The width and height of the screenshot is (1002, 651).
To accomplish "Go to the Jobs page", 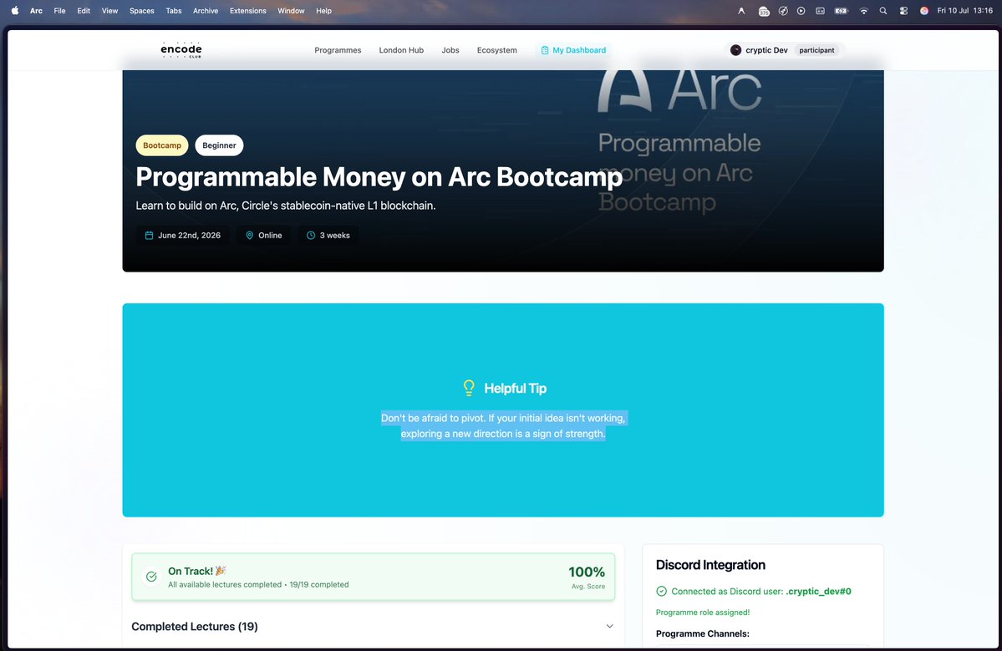I will click(x=450, y=50).
